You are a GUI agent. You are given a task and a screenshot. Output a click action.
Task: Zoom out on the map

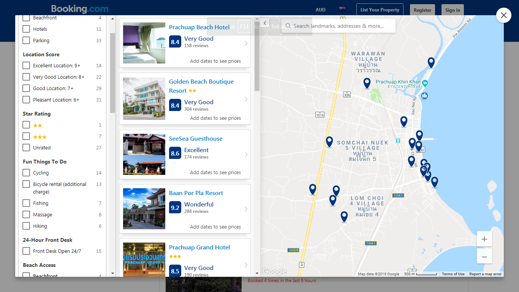484,257
